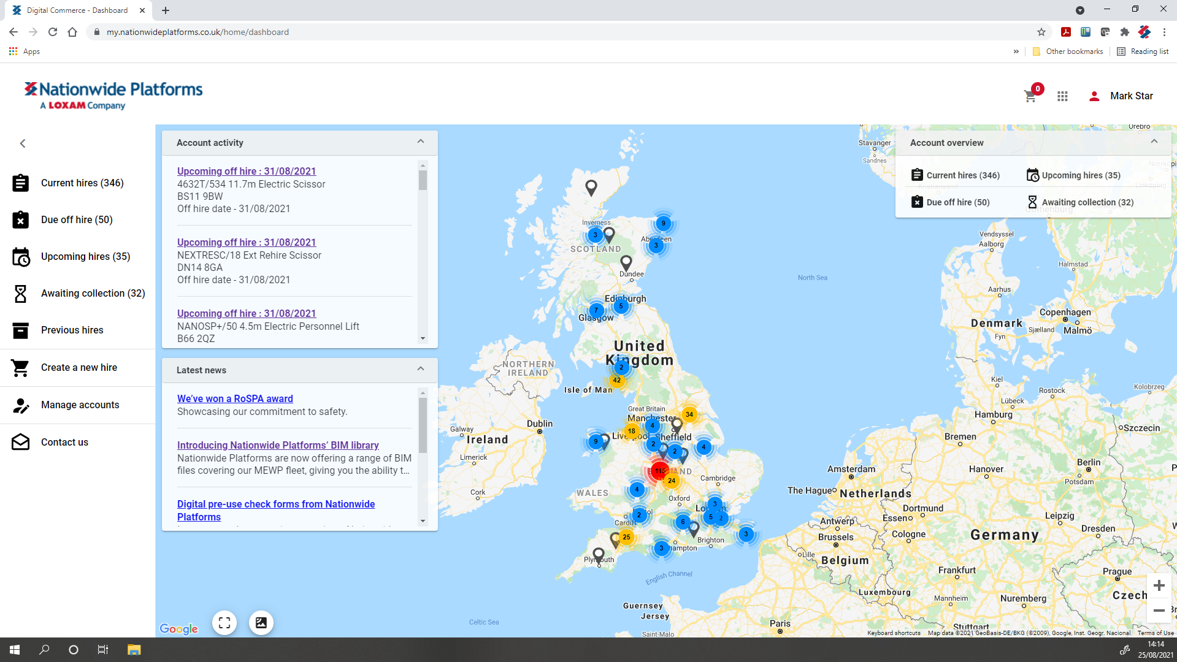Image resolution: width=1177 pixels, height=662 pixels.
Task: Click the blue 9 cluster near Aberdeen
Action: click(x=663, y=223)
